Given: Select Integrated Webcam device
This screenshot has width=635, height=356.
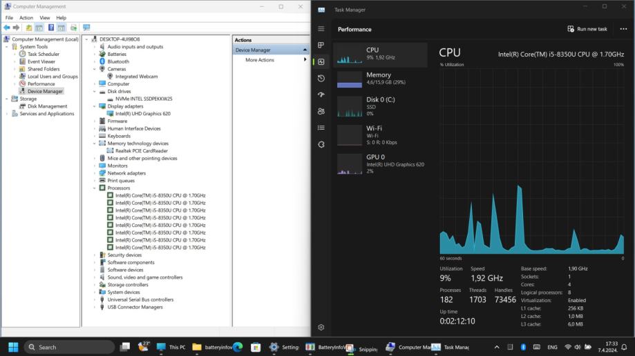Looking at the screenshot, I should tap(137, 77).
